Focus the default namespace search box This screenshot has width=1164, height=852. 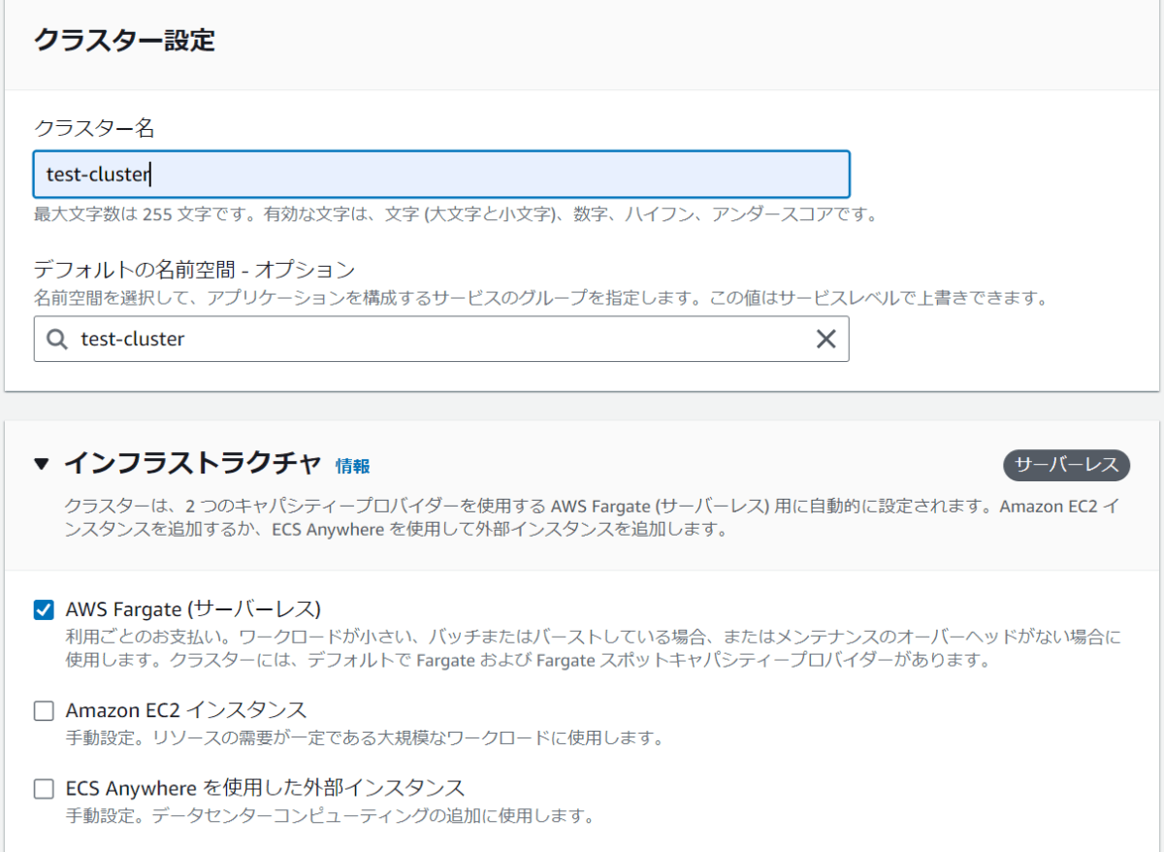[x=441, y=339]
